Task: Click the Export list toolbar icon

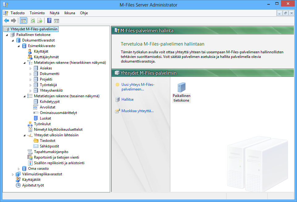Action: pyautogui.click(x=40, y=20)
